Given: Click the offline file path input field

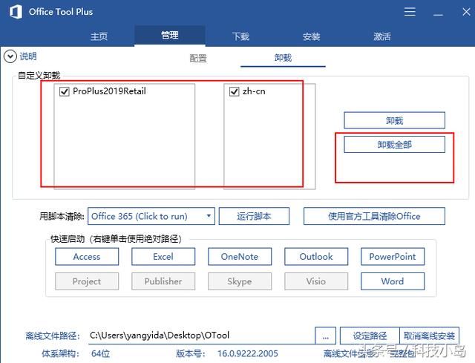Looking at the screenshot, I should pos(201,336).
